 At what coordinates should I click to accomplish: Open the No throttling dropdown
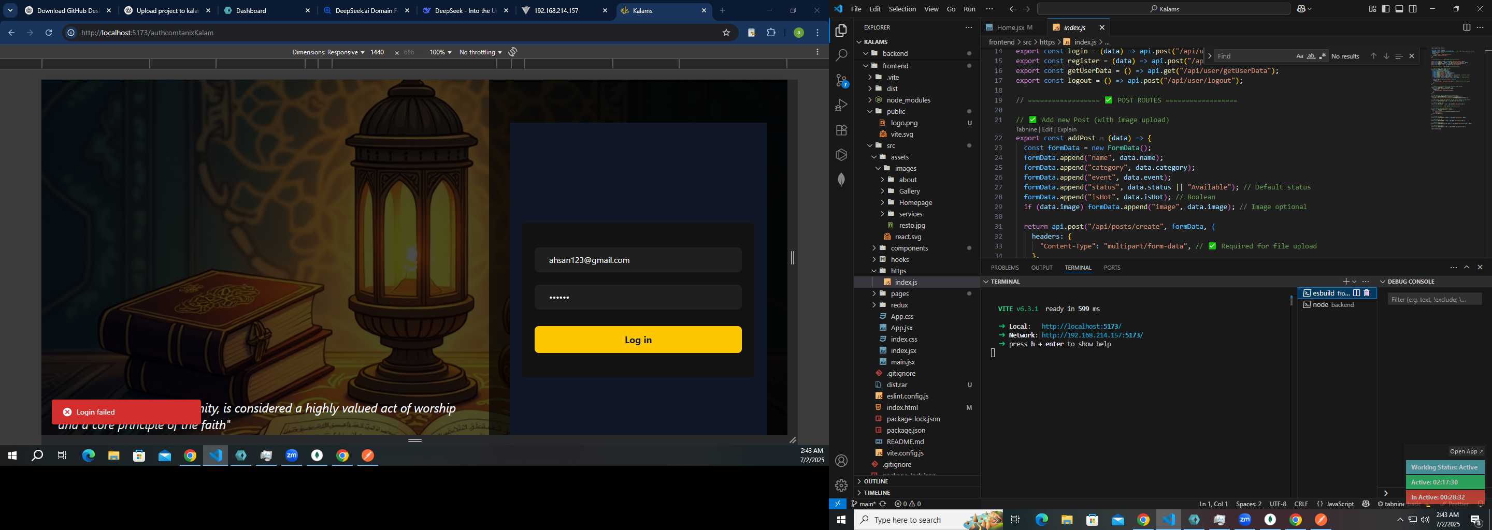click(480, 52)
